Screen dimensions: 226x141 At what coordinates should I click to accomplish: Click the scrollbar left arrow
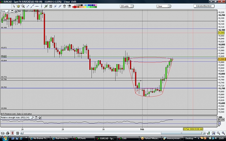pyautogui.click(x=22, y=133)
